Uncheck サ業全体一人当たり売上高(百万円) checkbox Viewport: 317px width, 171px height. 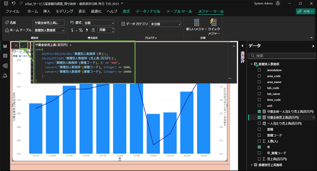(259, 111)
